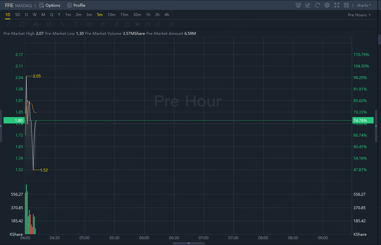Open the Pre Hours session dropdown

coord(359,15)
